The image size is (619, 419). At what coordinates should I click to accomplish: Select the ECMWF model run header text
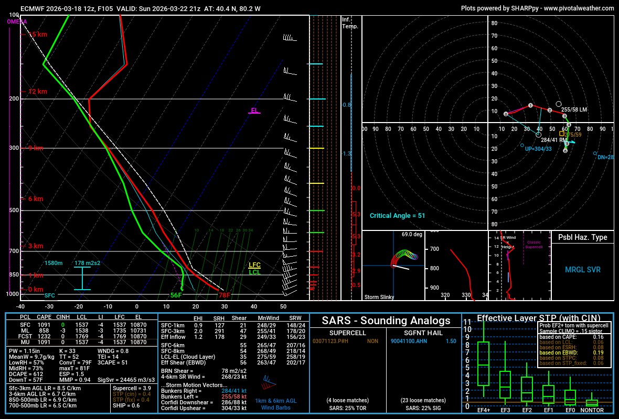(x=140, y=8)
